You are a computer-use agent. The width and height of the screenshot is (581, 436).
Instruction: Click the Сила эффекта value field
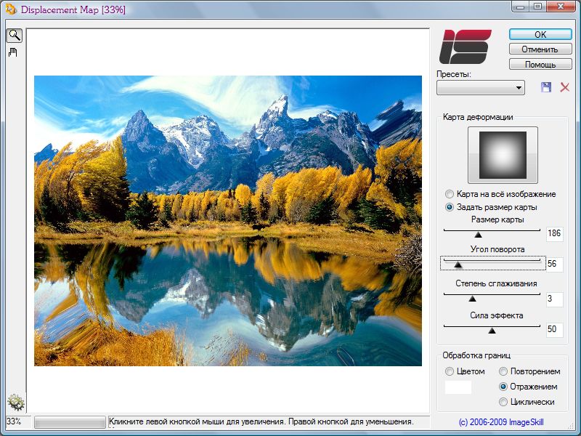coord(554,330)
